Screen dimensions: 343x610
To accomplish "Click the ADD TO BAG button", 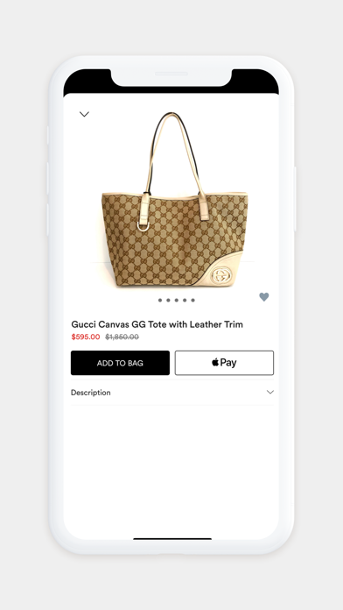I will coord(120,363).
